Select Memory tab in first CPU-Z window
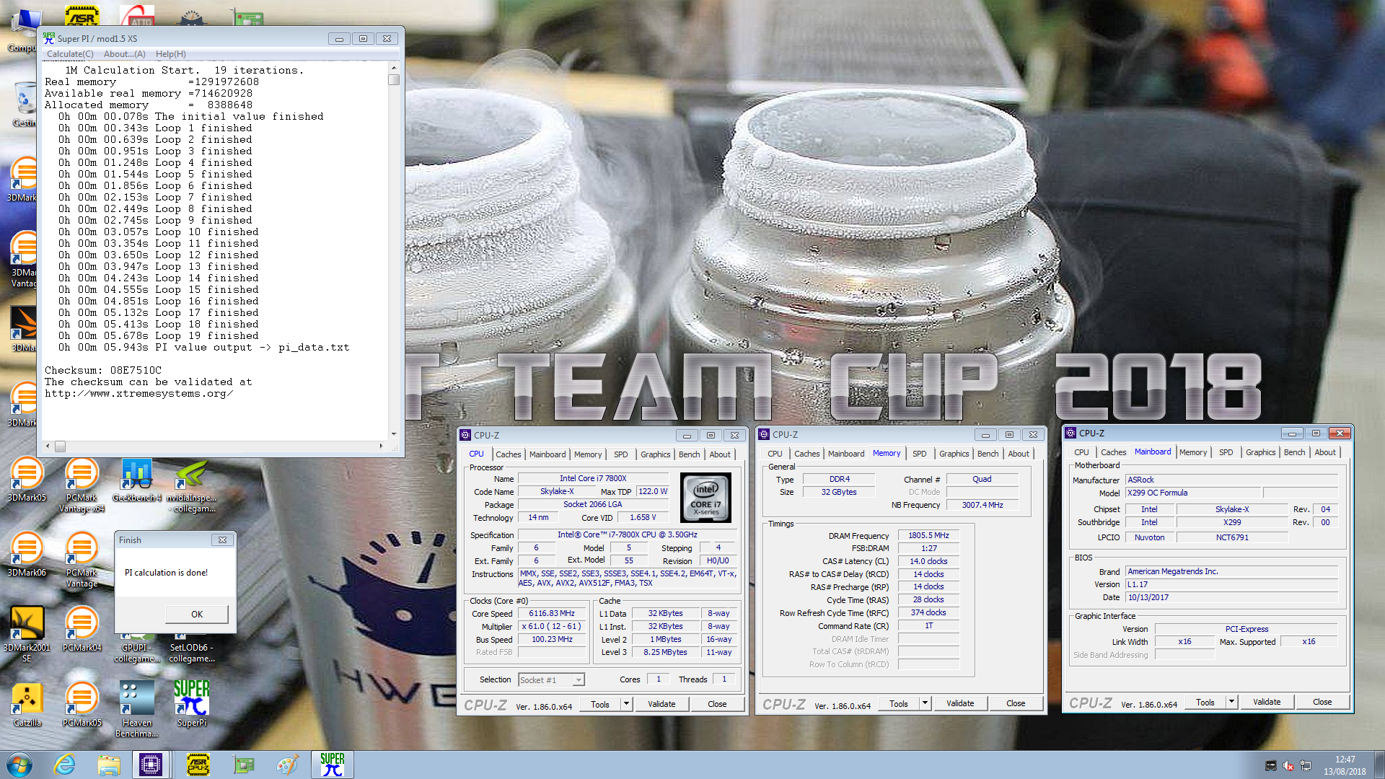 click(x=587, y=454)
